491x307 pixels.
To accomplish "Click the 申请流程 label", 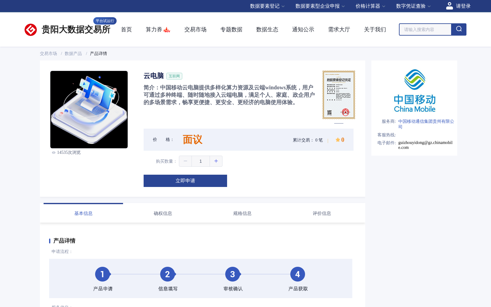I will [x=62, y=252].
